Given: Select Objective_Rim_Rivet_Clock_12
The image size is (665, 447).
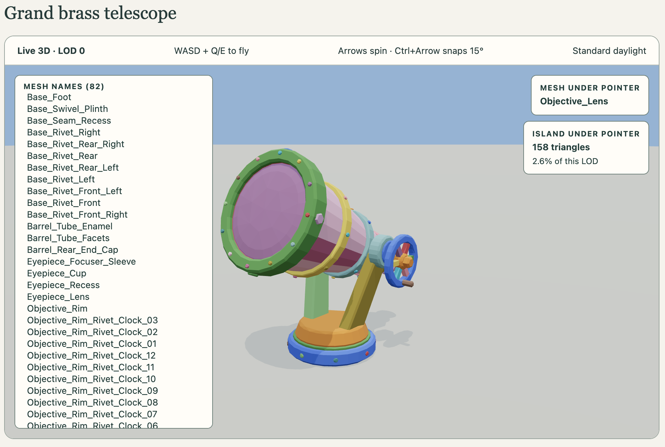Looking at the screenshot, I should tap(91, 355).
